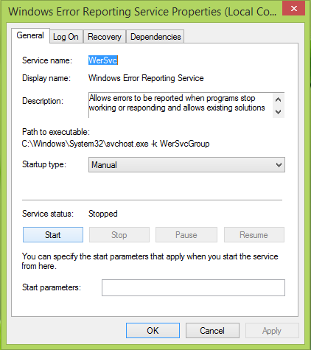The image size is (311, 350).
Task: Switch to the General tab
Action: [x=30, y=35]
